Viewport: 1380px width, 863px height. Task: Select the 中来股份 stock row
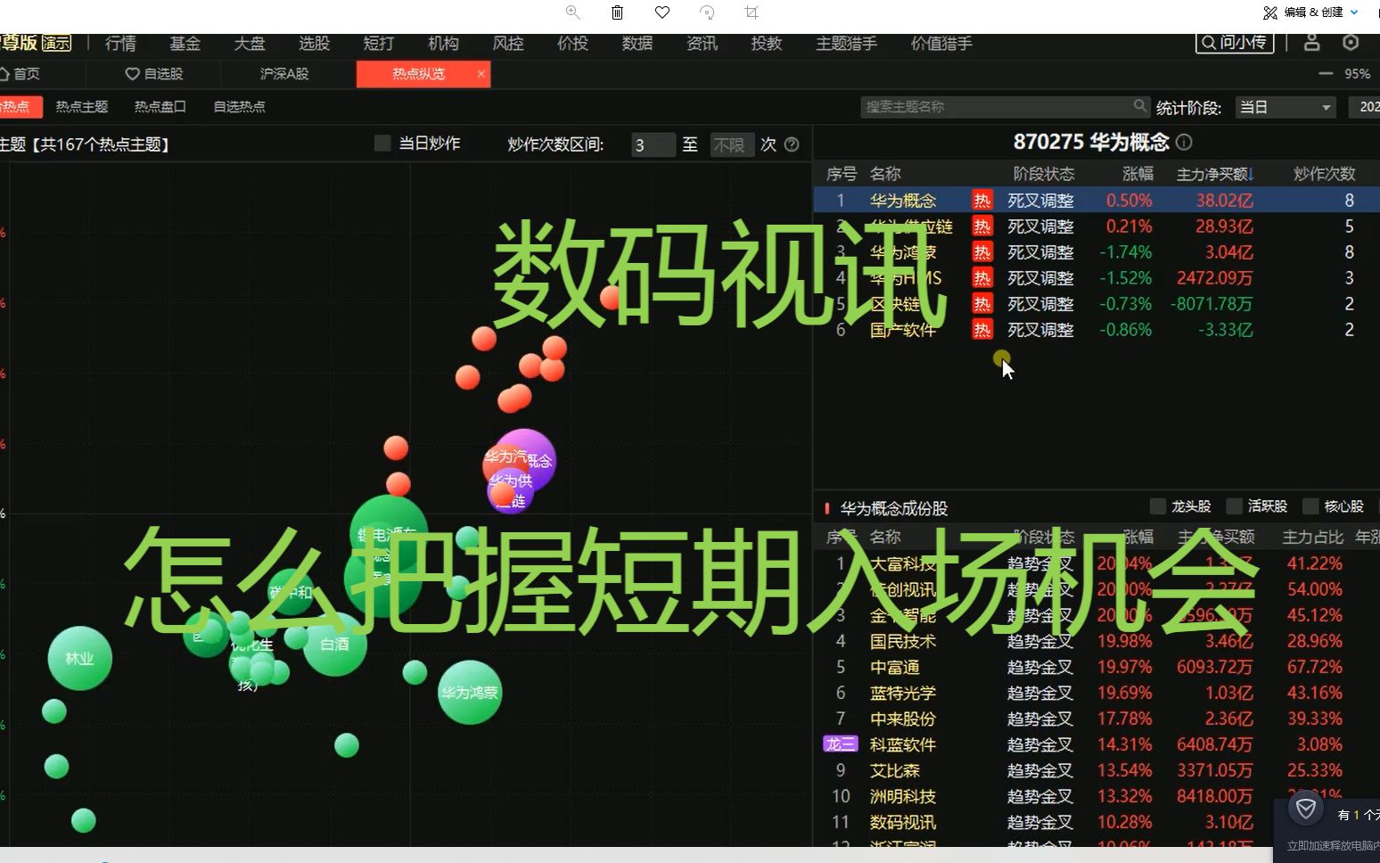click(1096, 719)
